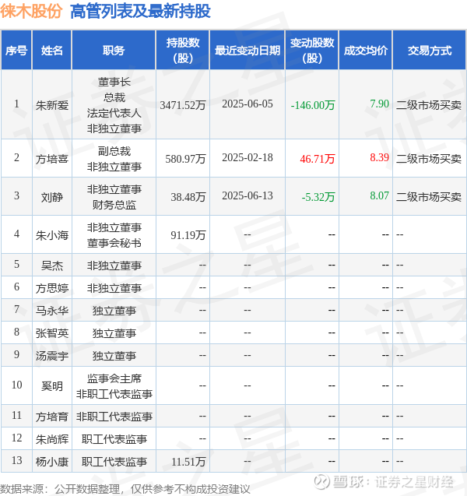Click the change value -5.32万
The width and height of the screenshot is (467, 496).
(318, 197)
